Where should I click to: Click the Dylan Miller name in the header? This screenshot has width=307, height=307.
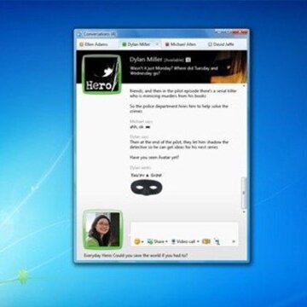(146, 60)
